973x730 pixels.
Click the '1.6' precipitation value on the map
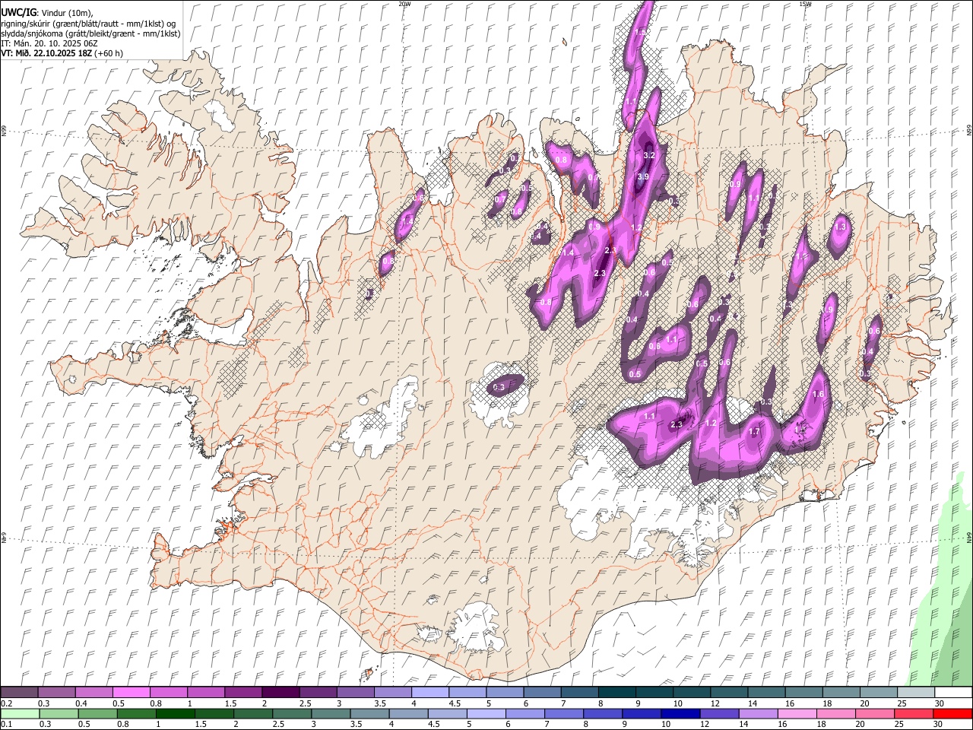pyautogui.click(x=818, y=394)
